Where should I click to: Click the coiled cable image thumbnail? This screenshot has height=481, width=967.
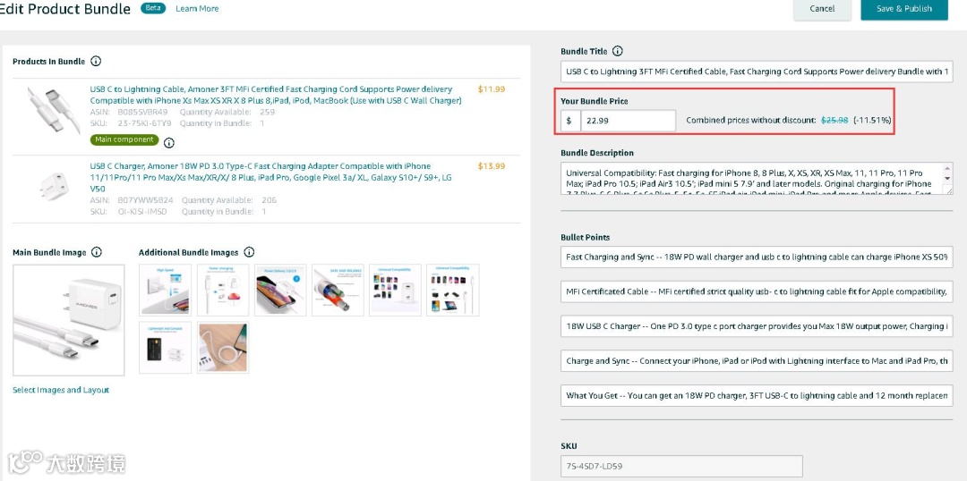[x=222, y=348]
